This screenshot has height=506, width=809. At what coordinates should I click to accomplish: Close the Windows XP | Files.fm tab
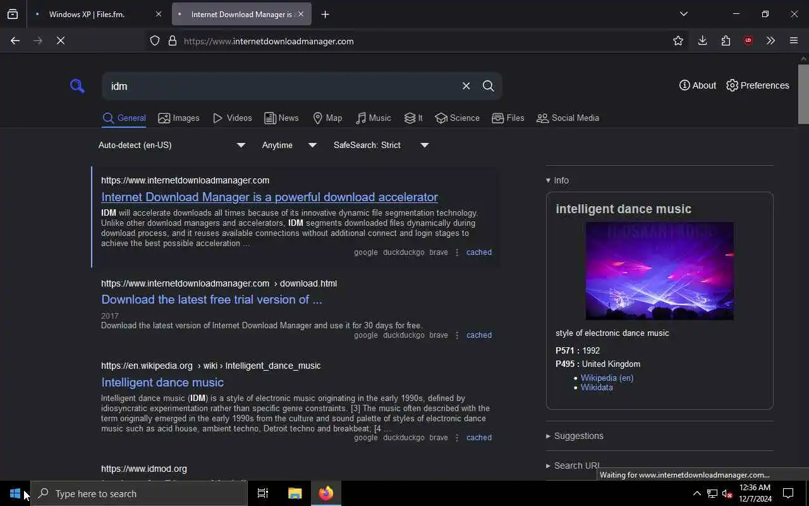(x=158, y=14)
